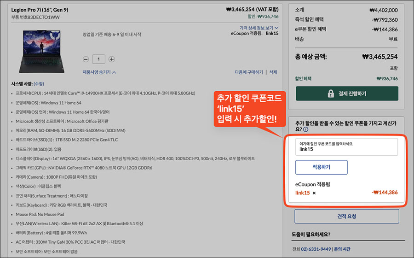The height and width of the screenshot is (258, 414).
Task: Increase quantity with the plus icon
Action: (x=112, y=59)
